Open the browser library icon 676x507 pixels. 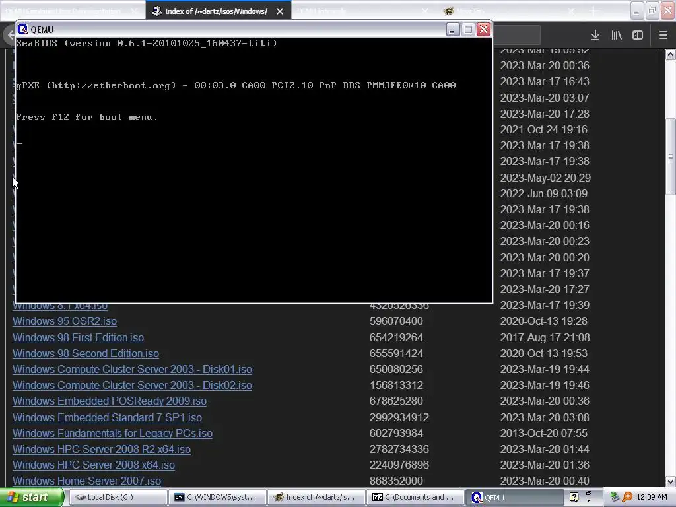click(617, 35)
